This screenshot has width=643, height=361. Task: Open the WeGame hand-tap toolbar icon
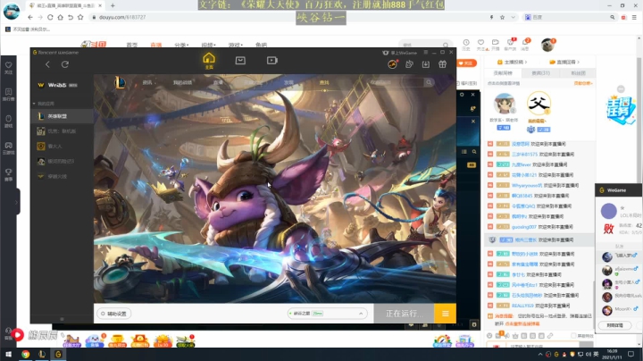click(x=409, y=64)
